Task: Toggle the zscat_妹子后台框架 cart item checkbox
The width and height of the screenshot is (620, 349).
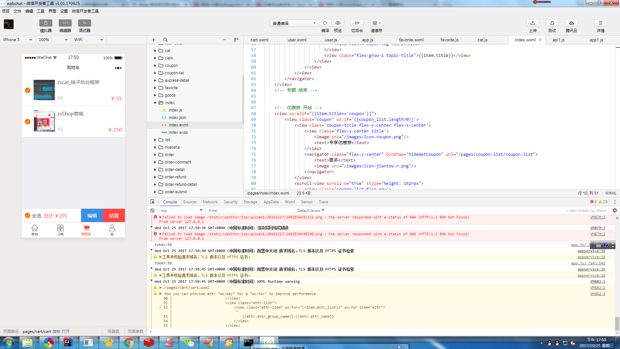Action: [28, 90]
